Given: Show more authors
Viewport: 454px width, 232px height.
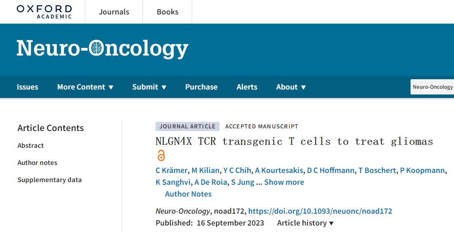Looking at the screenshot, I should 284,182.
